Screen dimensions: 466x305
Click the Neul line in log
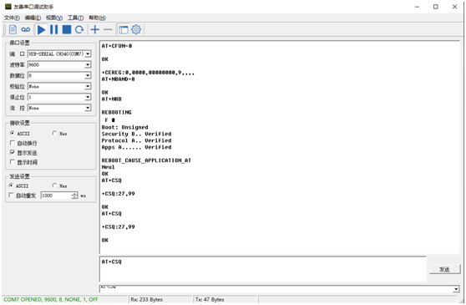[x=109, y=167]
